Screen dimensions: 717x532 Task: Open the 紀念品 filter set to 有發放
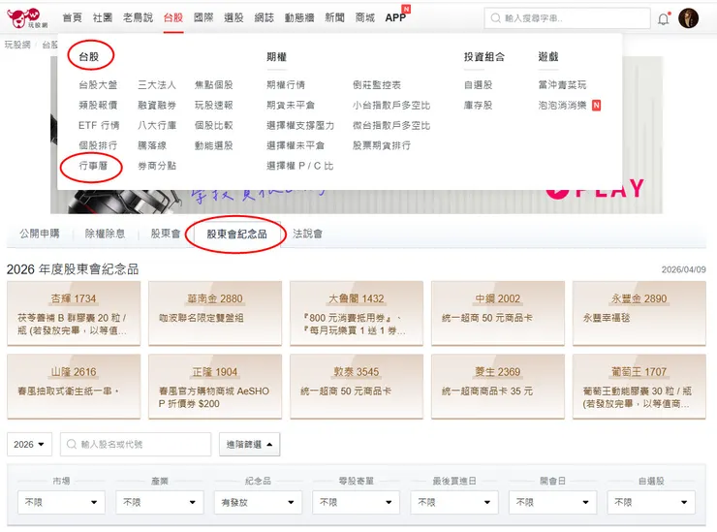click(x=258, y=502)
